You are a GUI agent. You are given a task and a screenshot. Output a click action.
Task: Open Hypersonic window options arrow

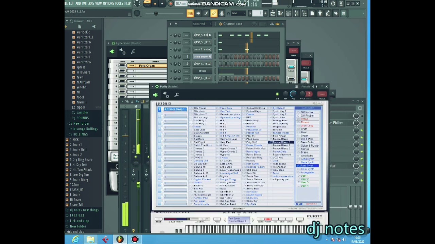point(109,43)
